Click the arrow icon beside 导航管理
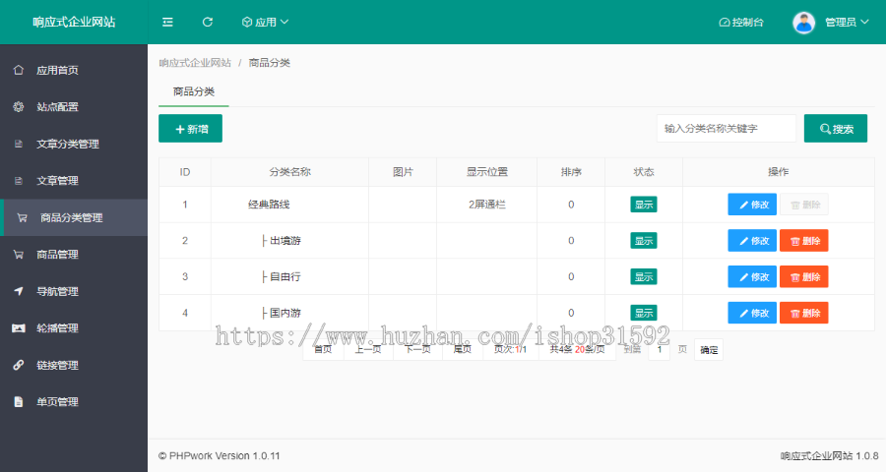The height and width of the screenshot is (472, 886). 19,291
